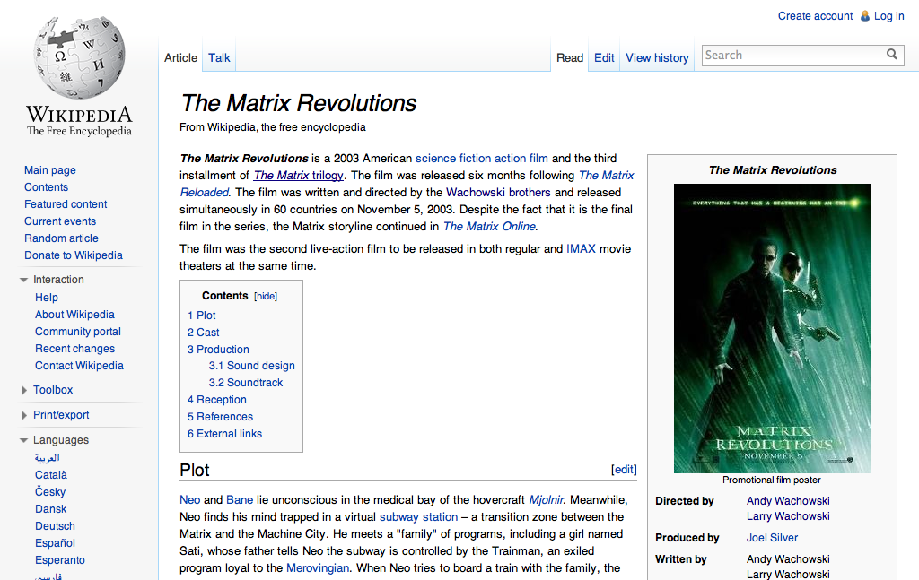The width and height of the screenshot is (919, 580).
Task: Open Featured content link
Action: pyautogui.click(x=66, y=204)
